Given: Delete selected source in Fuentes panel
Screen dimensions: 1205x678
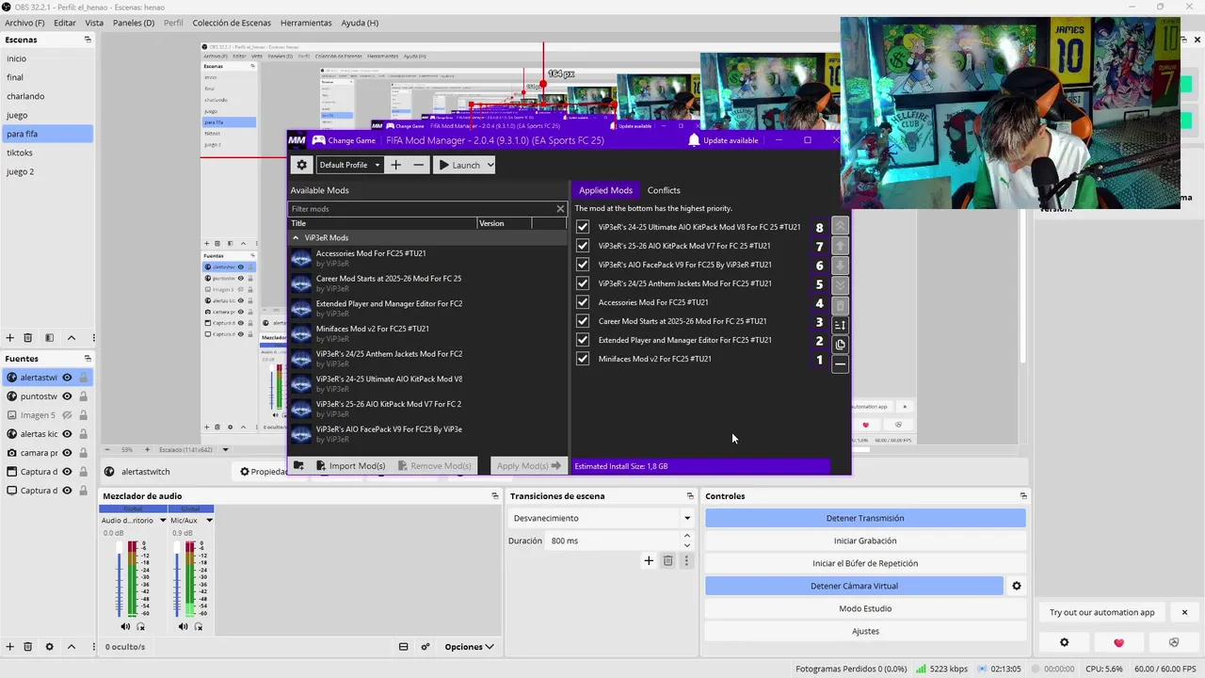Looking at the screenshot, I should point(27,647).
